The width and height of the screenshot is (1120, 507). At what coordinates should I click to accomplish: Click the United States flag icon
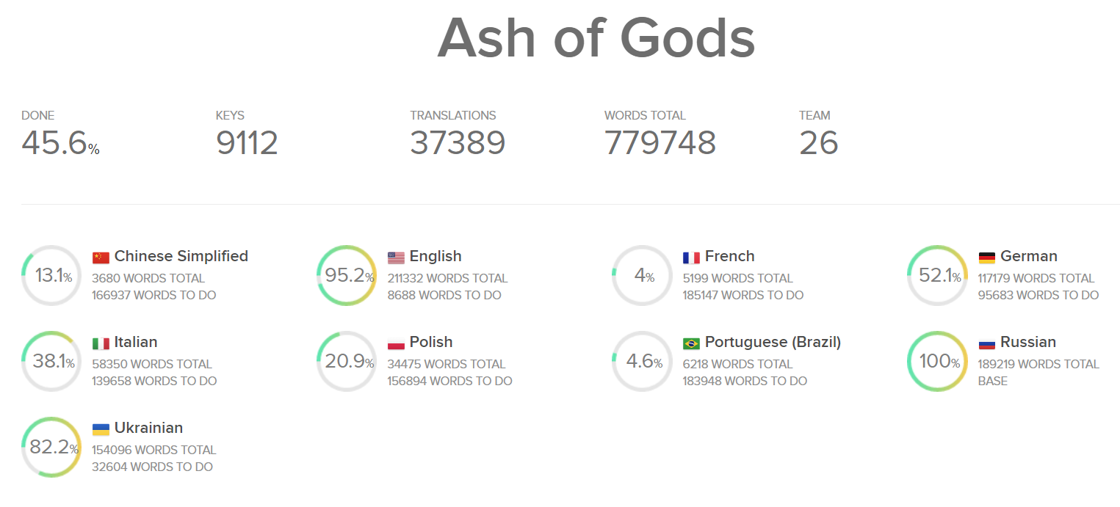click(x=396, y=258)
